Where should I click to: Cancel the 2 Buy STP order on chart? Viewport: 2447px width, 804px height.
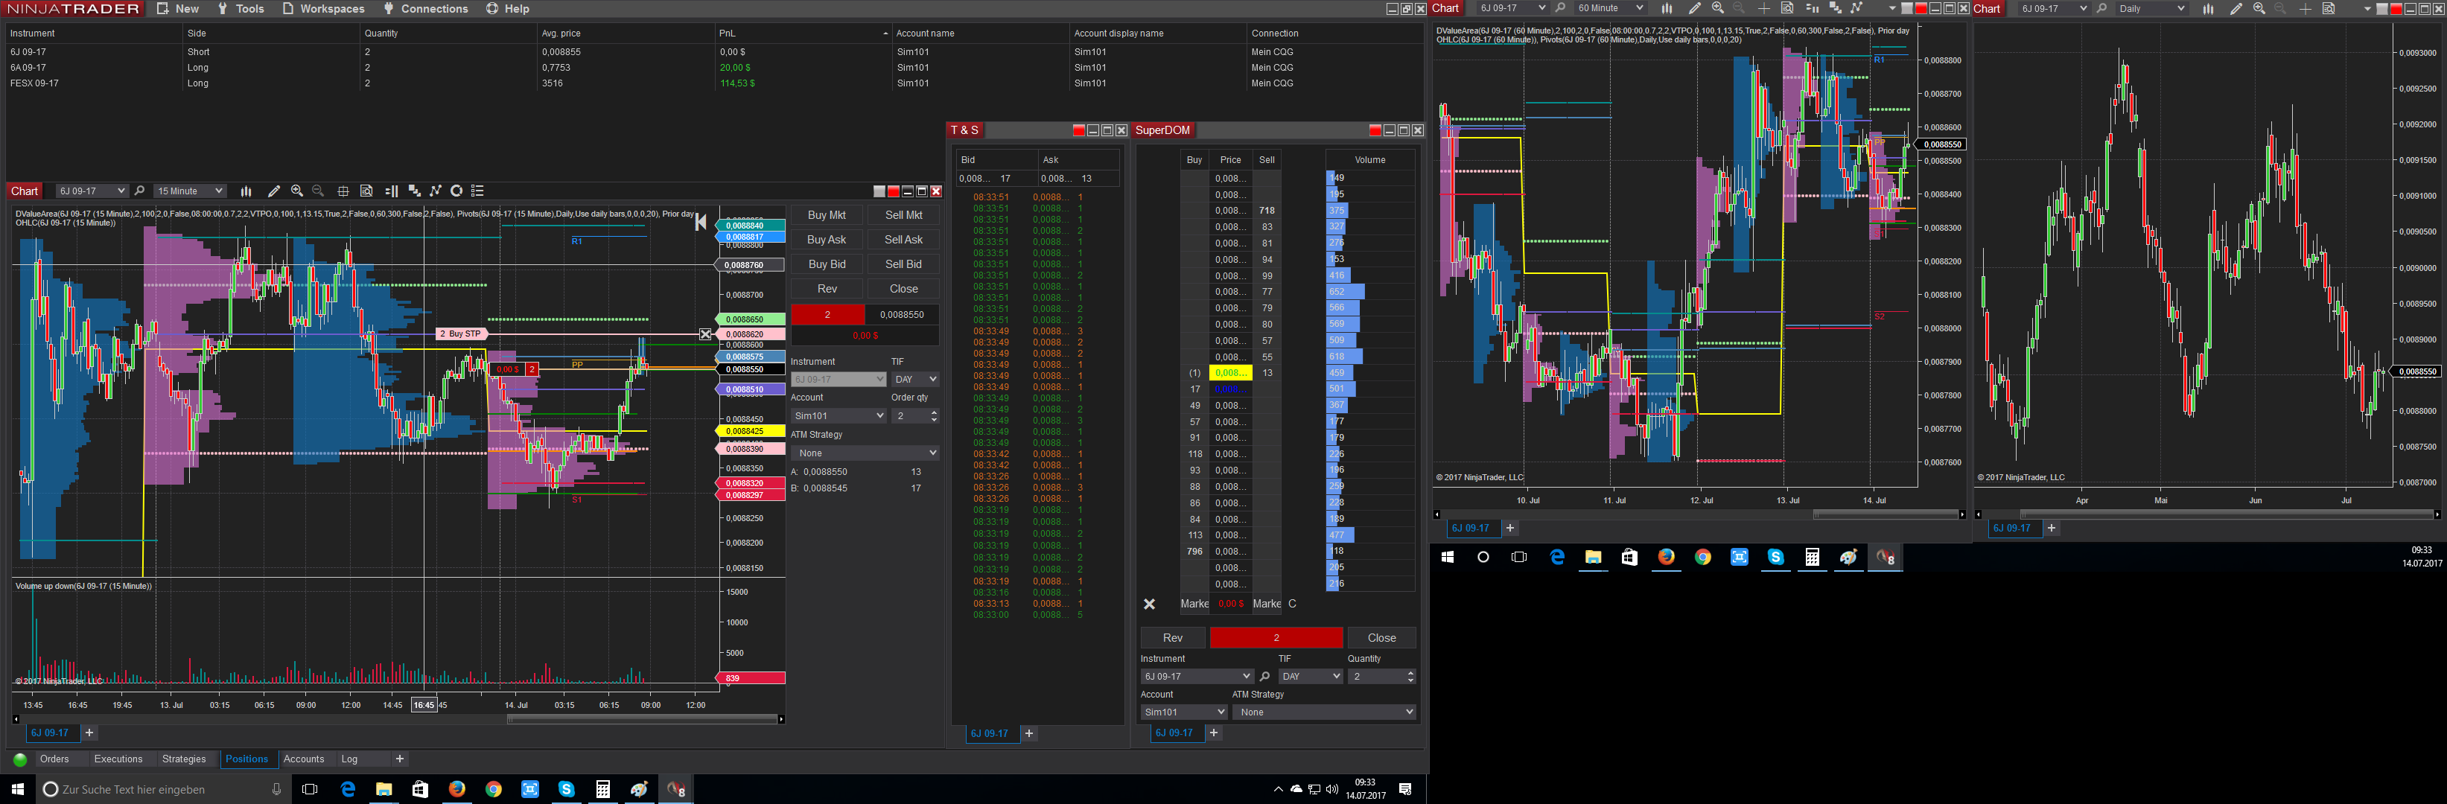tap(705, 334)
